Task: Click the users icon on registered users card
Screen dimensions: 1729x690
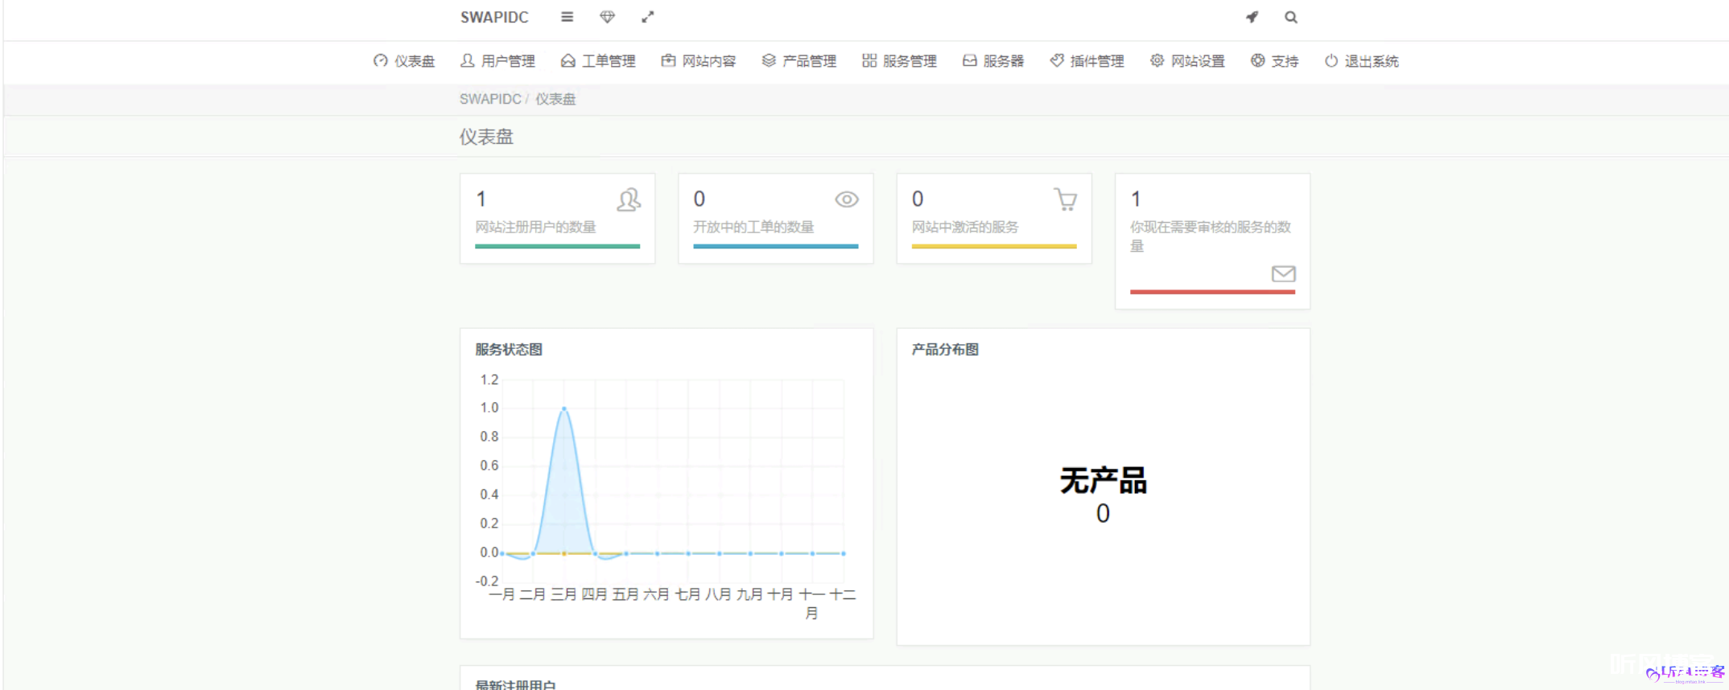Action: click(629, 199)
